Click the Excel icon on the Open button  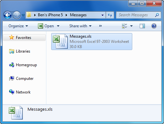pyautogui.click(x=41, y=26)
